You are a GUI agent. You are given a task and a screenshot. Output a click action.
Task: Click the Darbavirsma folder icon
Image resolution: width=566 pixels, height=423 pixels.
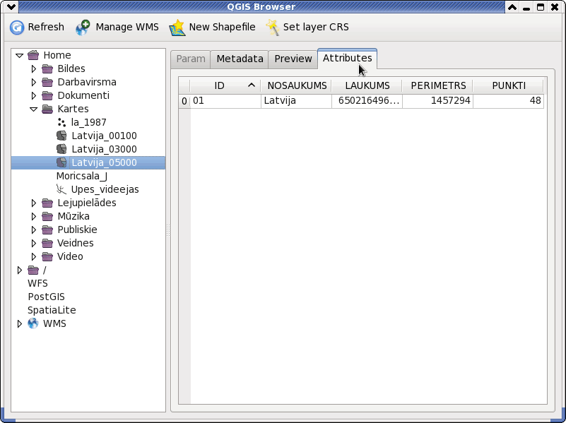[x=47, y=82]
